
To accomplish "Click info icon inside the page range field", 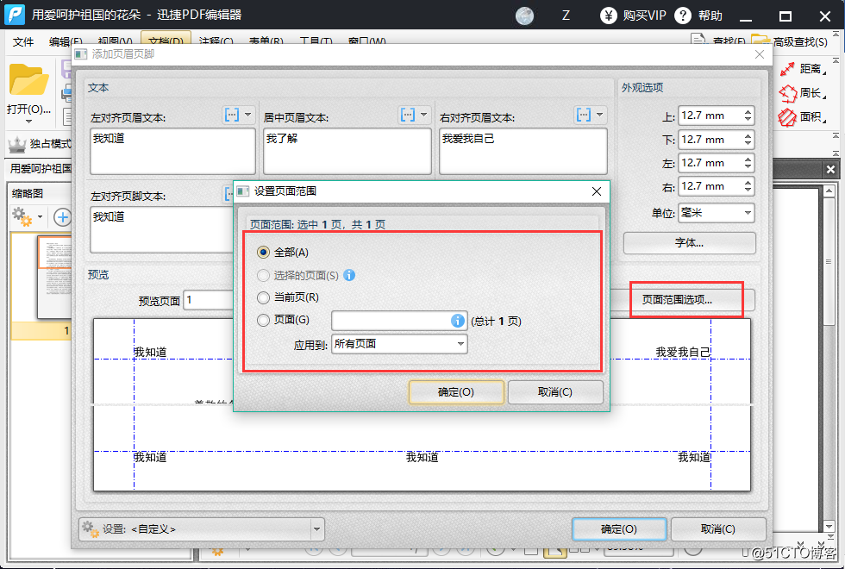I will [458, 321].
